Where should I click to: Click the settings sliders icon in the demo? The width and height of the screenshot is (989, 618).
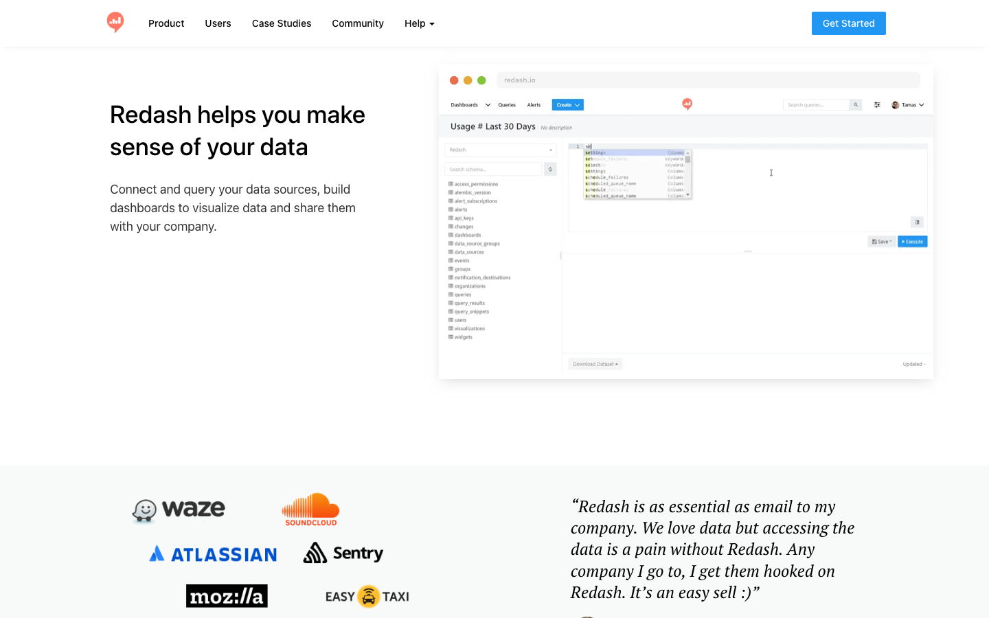[x=877, y=105]
